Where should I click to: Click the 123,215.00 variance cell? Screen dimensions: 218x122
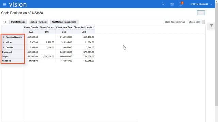[84, 61]
